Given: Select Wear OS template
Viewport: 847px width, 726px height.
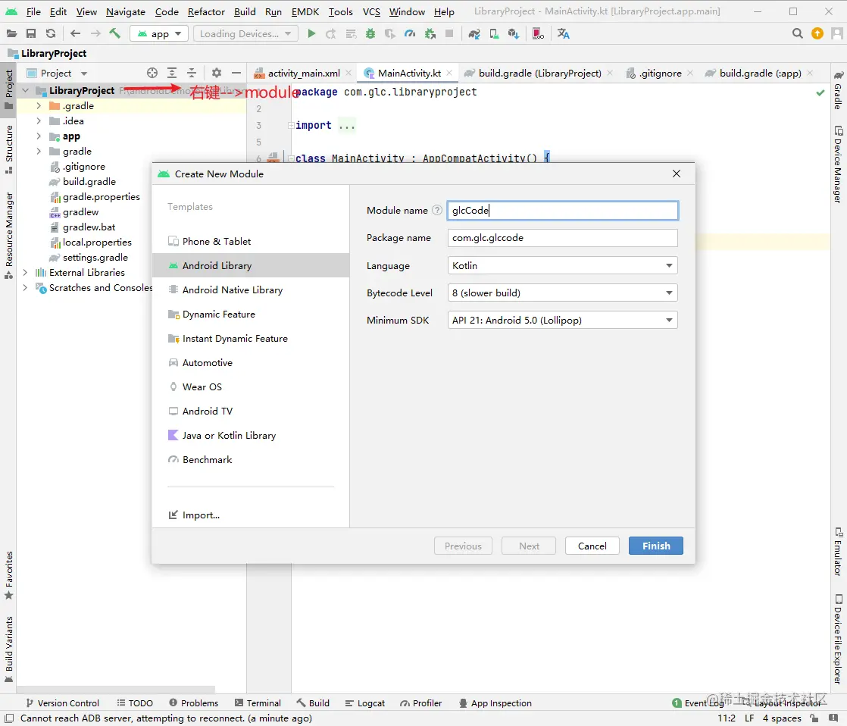Looking at the screenshot, I should (251, 386).
